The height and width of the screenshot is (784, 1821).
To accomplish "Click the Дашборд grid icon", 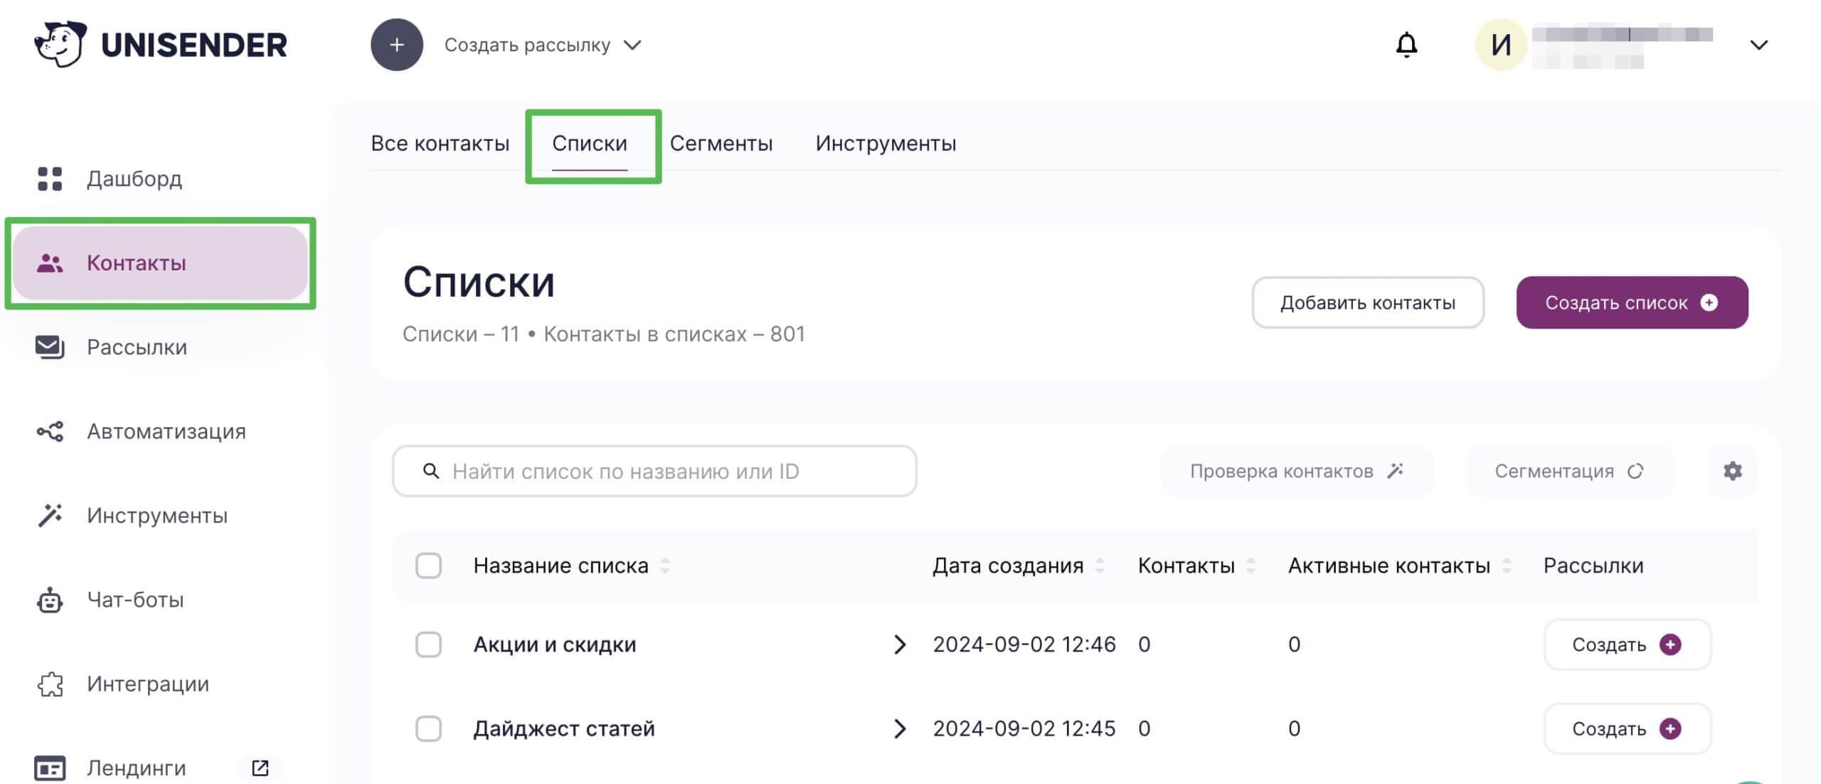I will [50, 179].
